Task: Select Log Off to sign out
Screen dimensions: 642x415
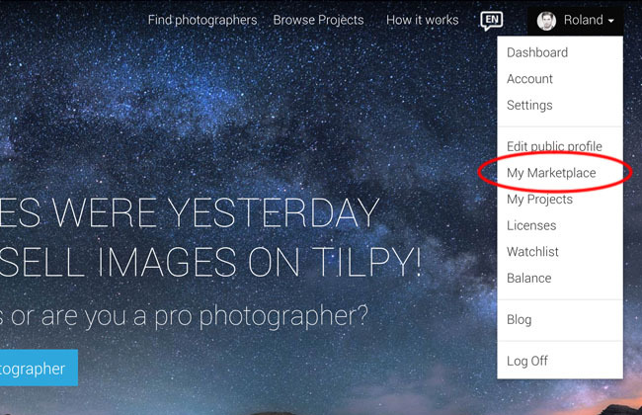Action: pos(527,361)
